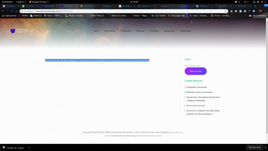This screenshot has width=268, height=151.
Task: Go back with the browser back arrow
Action: click(3, 11)
